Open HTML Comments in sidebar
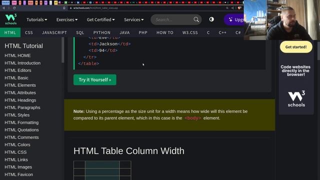The height and width of the screenshot is (180, 320). [x=21, y=137]
